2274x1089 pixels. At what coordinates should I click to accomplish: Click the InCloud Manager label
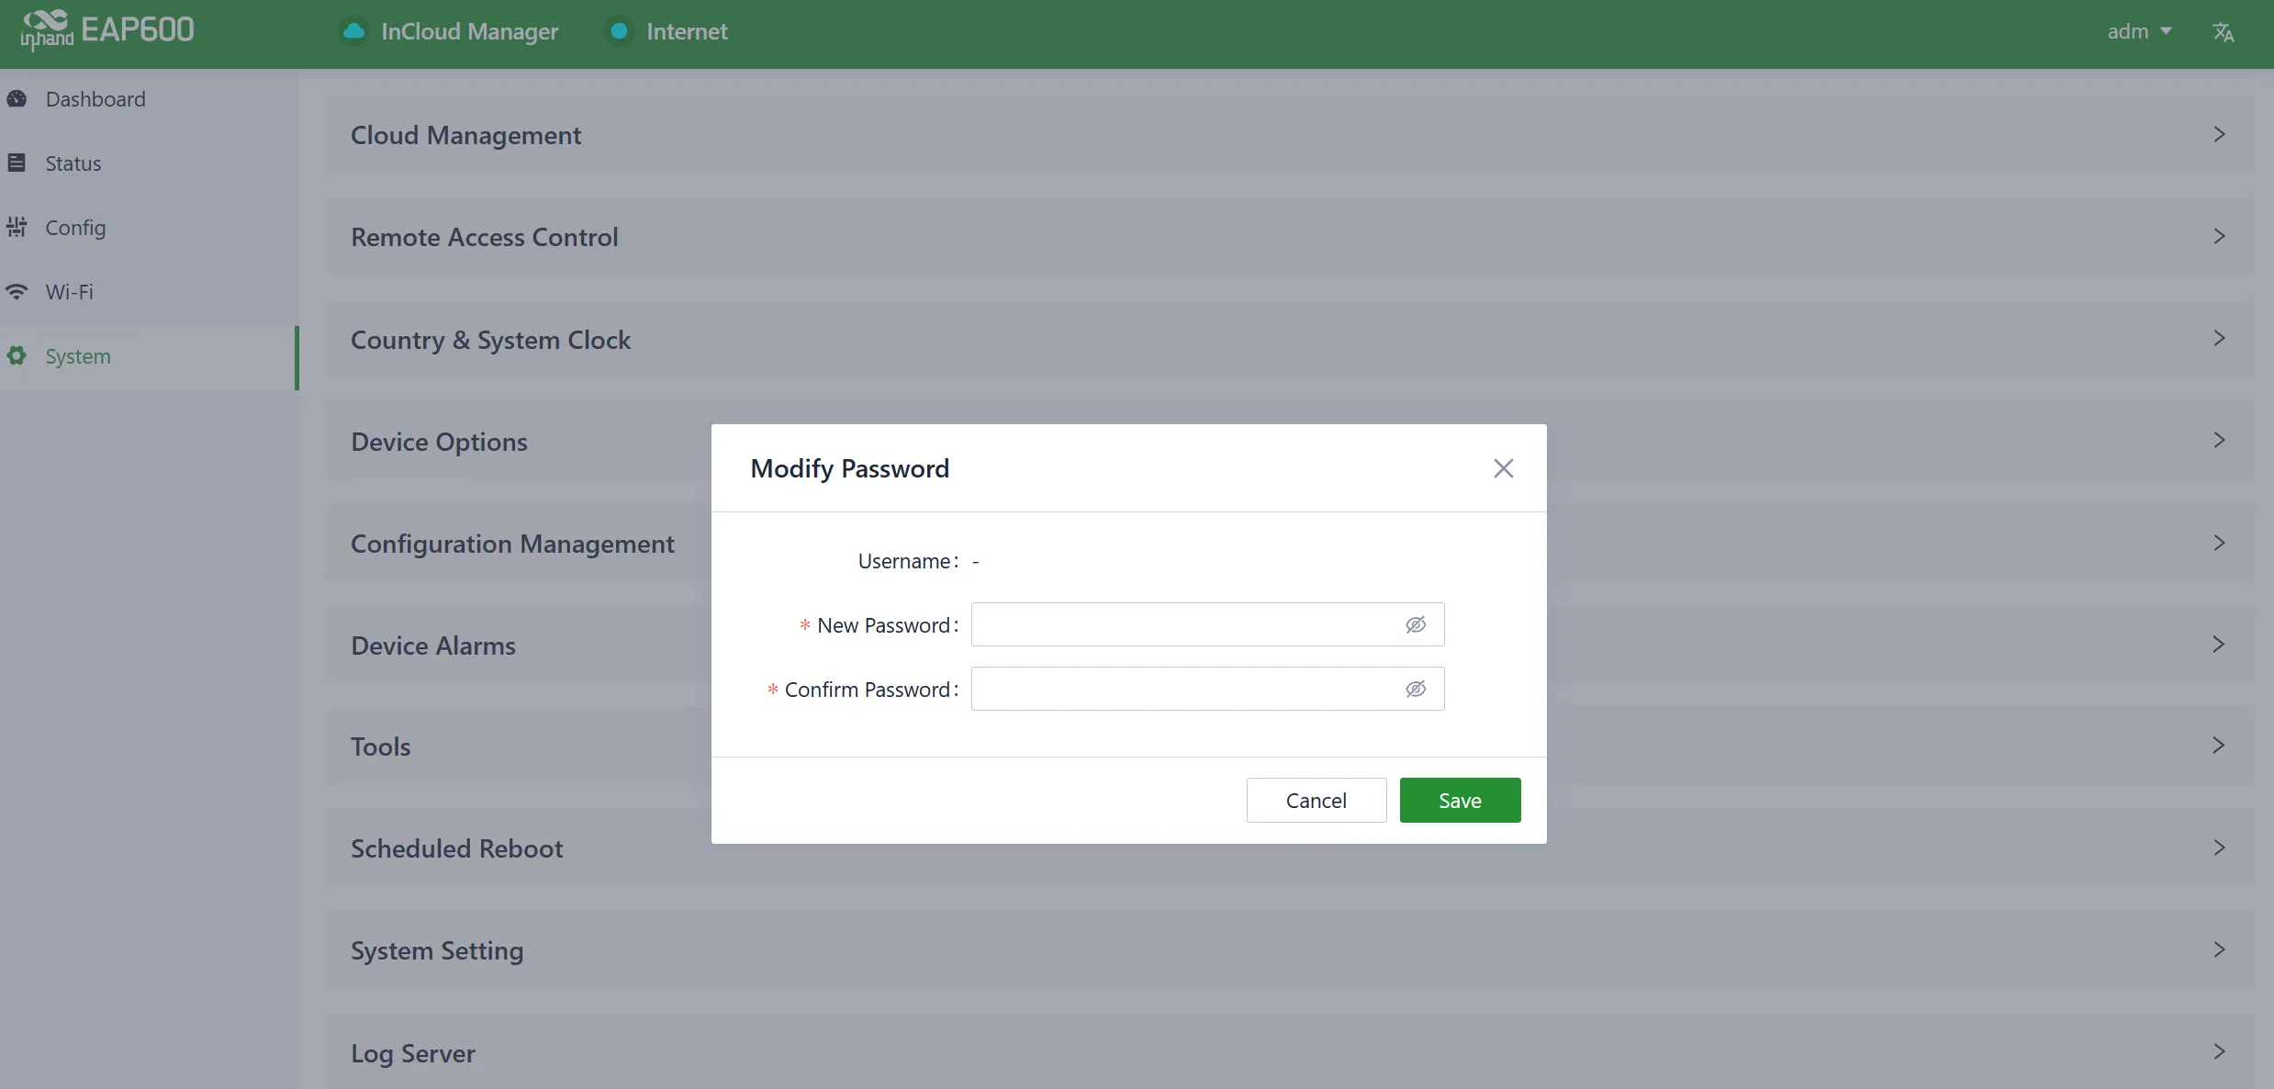click(x=469, y=31)
